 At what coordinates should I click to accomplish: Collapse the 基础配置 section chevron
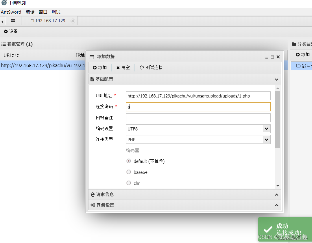tap(276, 79)
